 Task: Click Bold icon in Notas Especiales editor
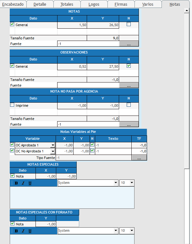coord(16,183)
